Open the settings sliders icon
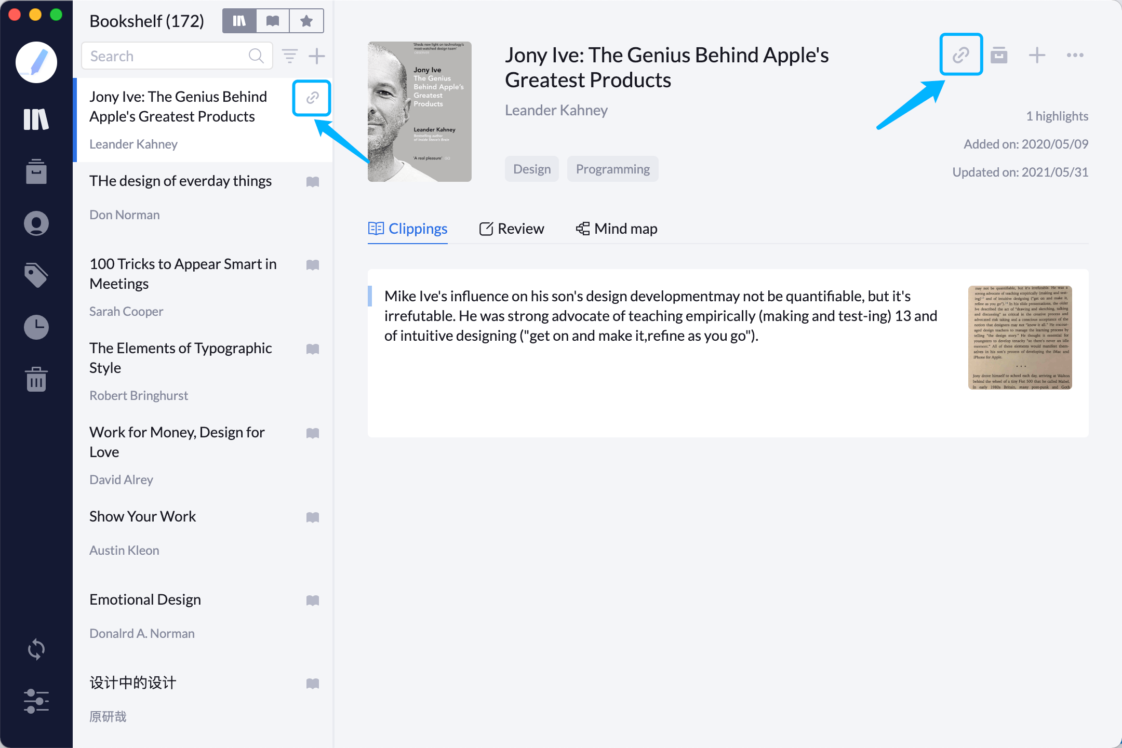The width and height of the screenshot is (1122, 748). (36, 701)
